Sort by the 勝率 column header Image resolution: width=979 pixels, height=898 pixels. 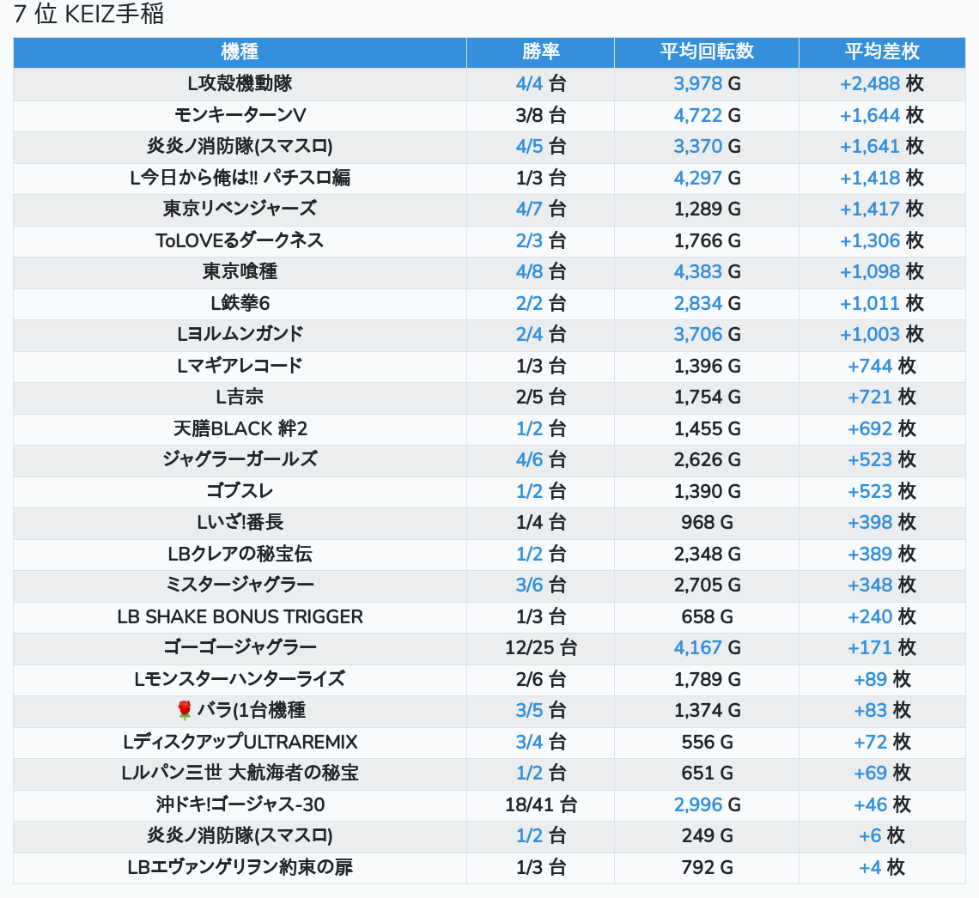tap(540, 52)
